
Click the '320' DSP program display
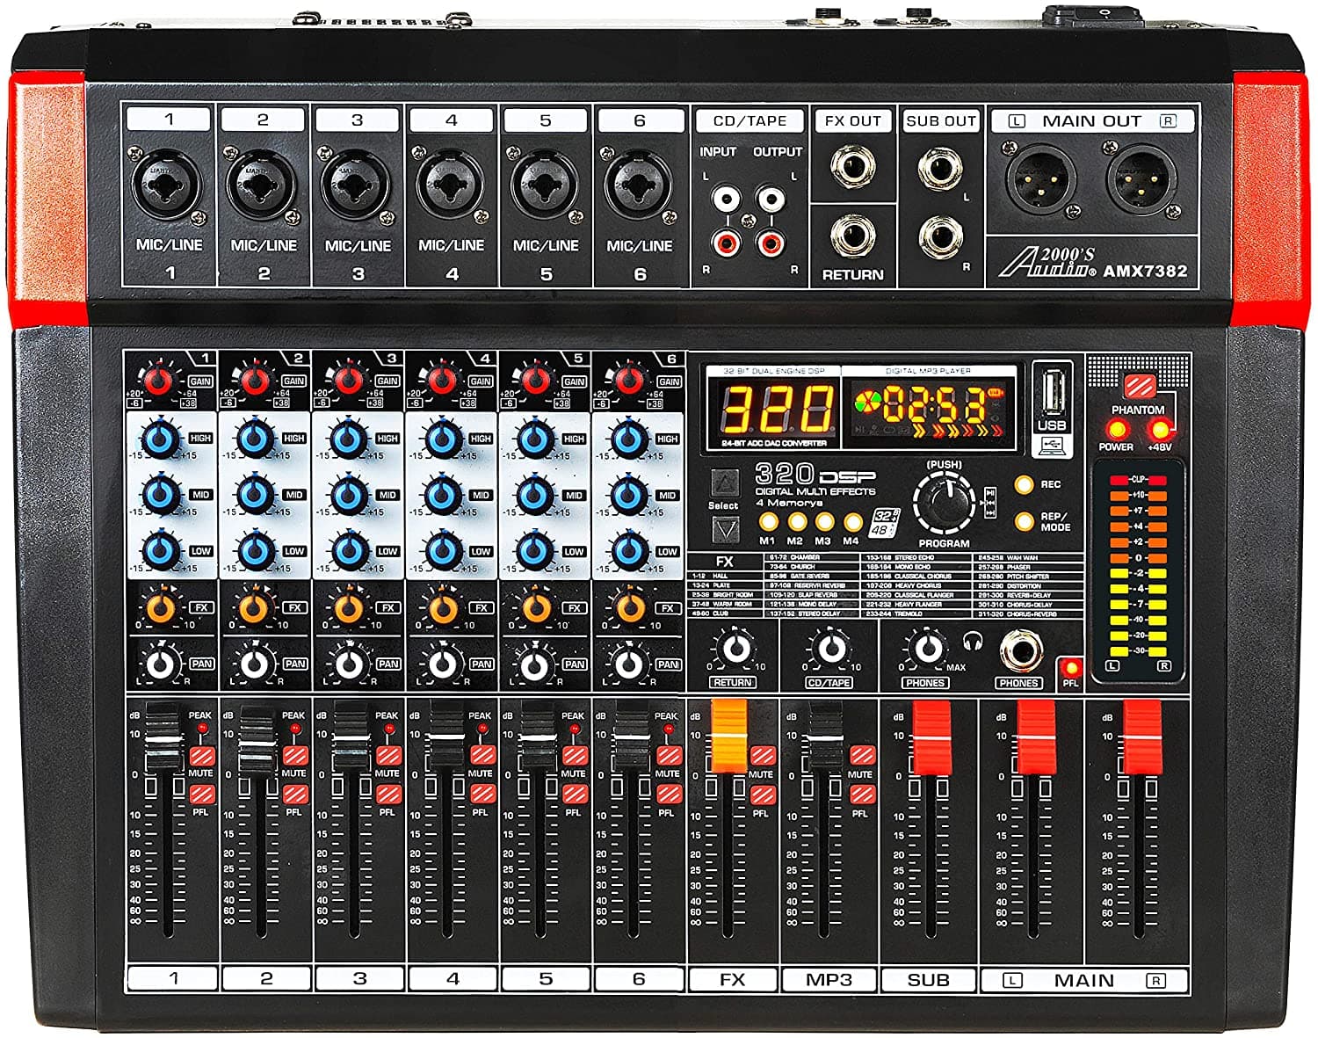tap(776, 409)
